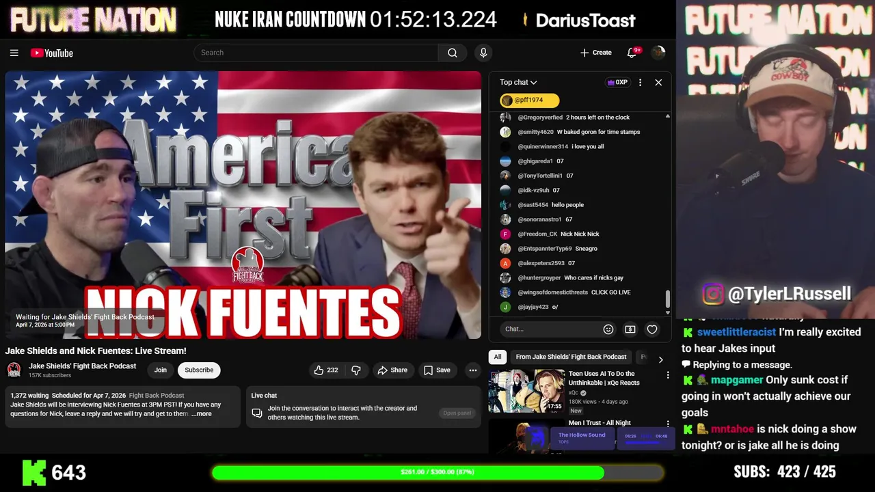The height and width of the screenshot is (492, 875).
Task: Open Super Chat dollar icon
Action: click(x=630, y=329)
